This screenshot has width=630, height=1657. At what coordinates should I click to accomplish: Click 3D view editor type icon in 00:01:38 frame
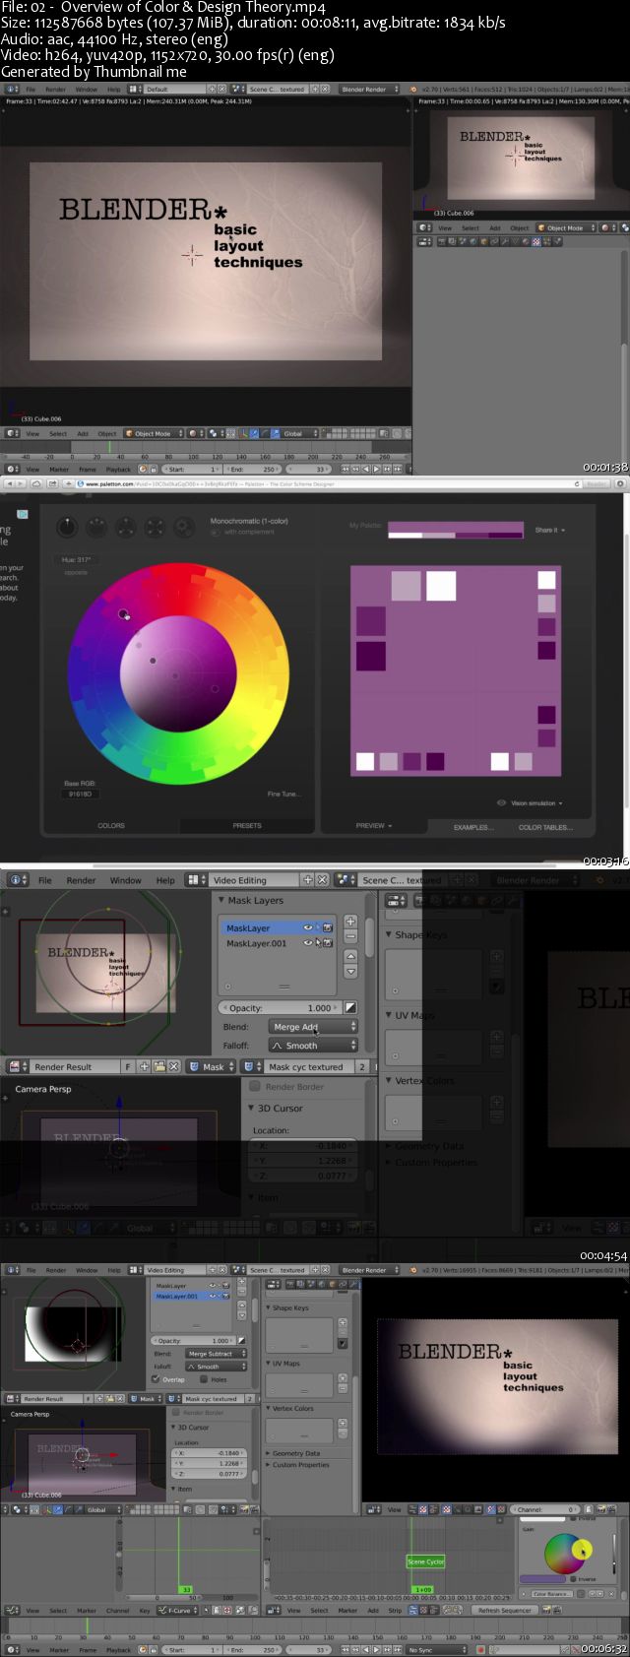[13, 433]
